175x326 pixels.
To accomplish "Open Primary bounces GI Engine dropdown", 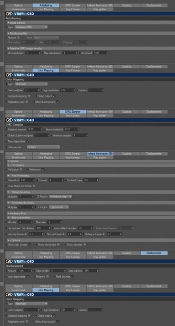I will click(61, 196).
